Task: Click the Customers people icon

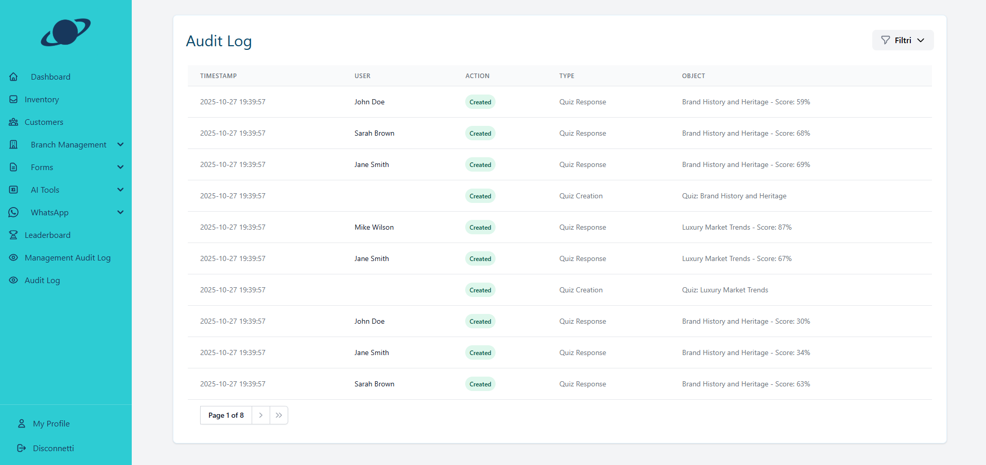Action: (13, 122)
